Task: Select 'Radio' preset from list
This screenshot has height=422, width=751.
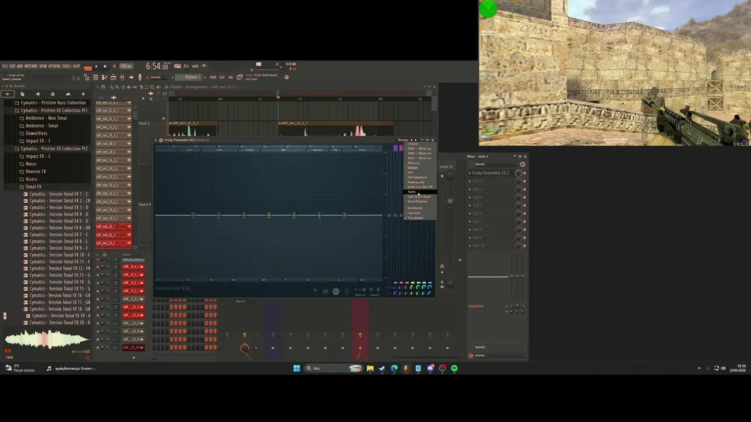Action: pos(420,192)
